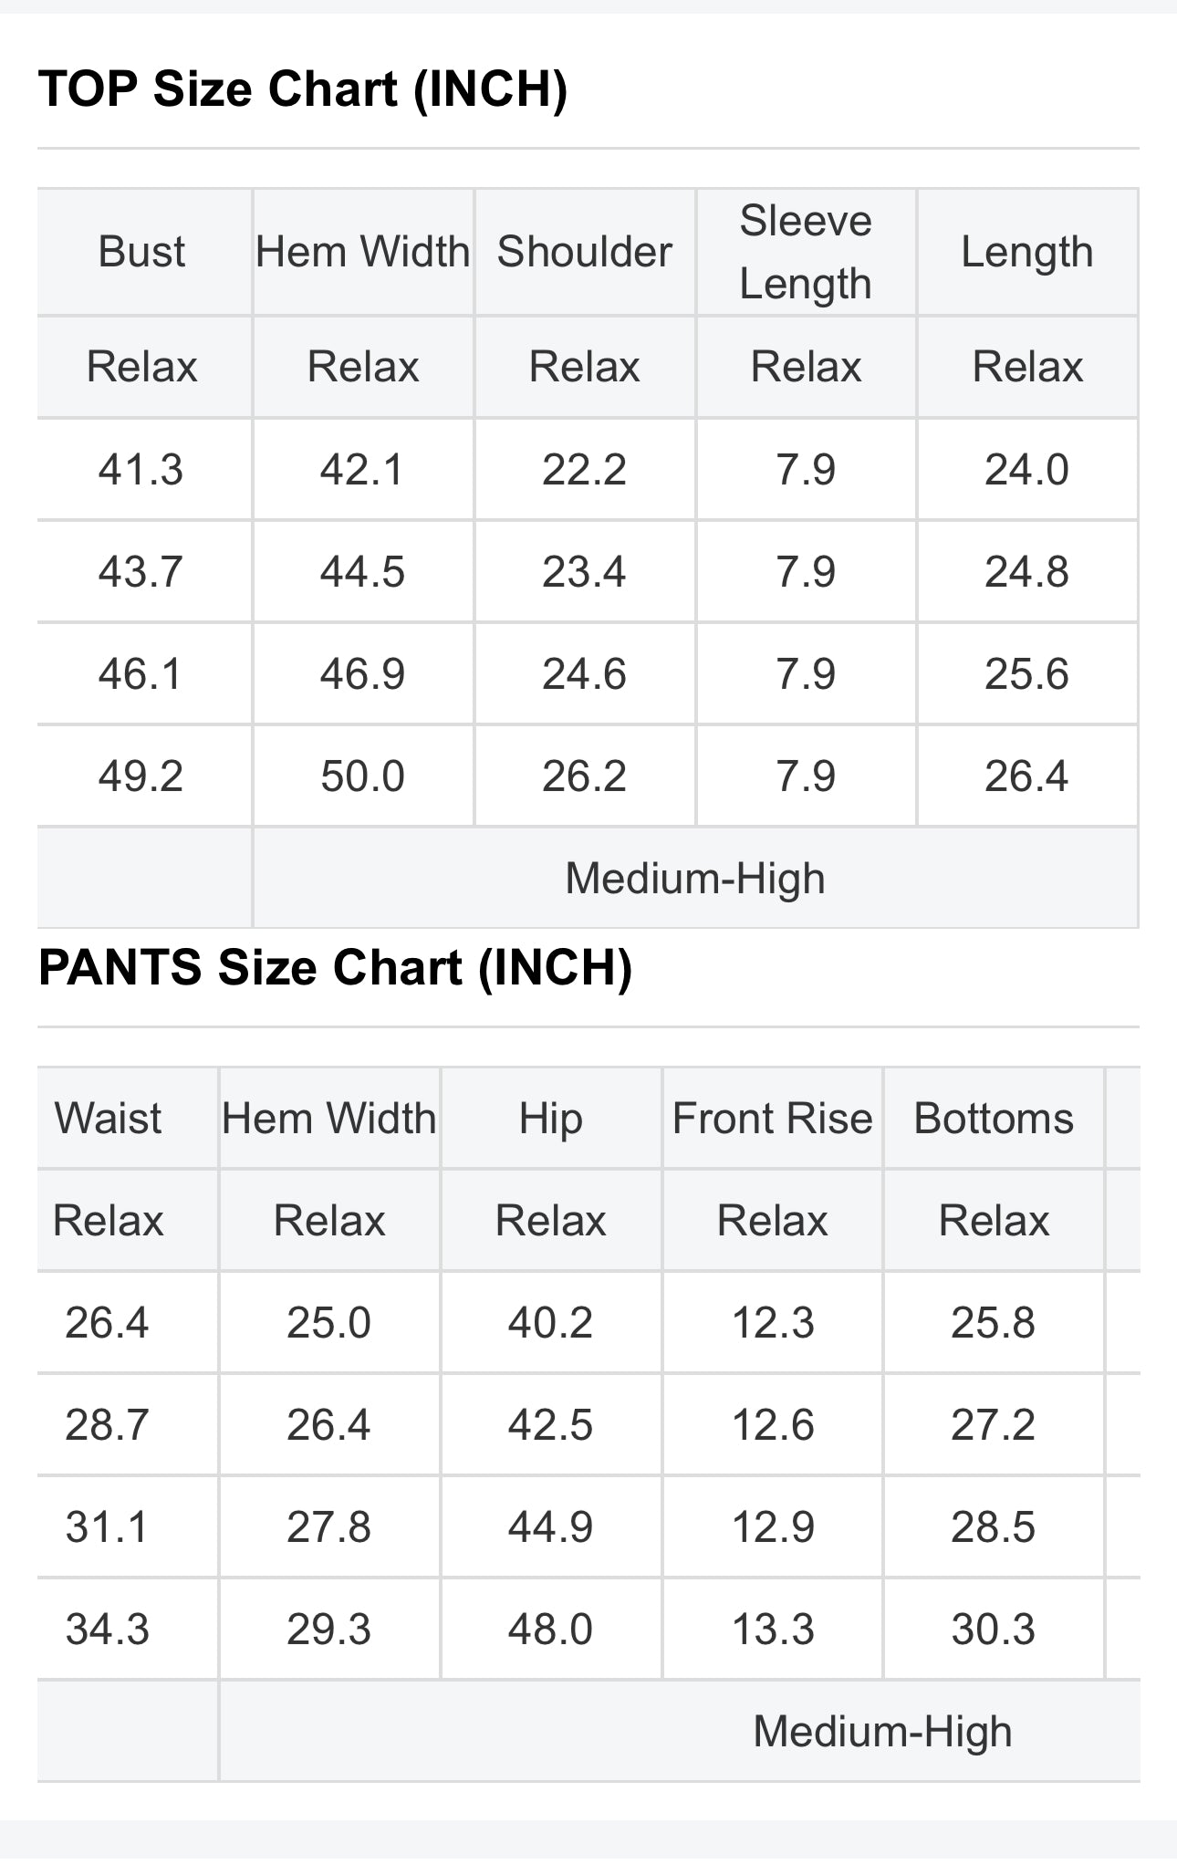Select the Bust column header
The width and height of the screenshot is (1177, 1875).
pyautogui.click(x=141, y=252)
